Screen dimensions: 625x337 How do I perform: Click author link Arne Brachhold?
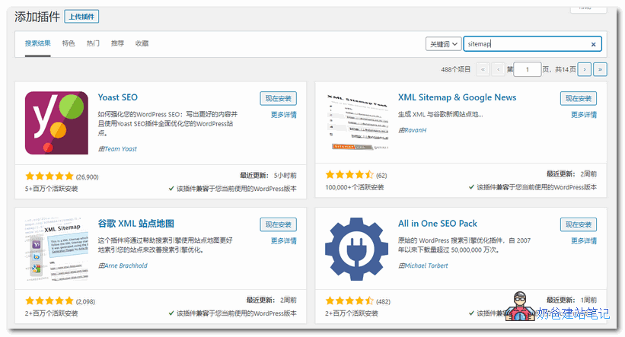click(126, 265)
